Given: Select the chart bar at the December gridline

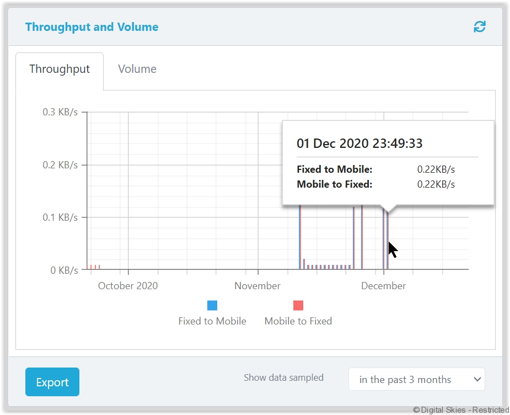Looking at the screenshot, I should coord(384,243).
